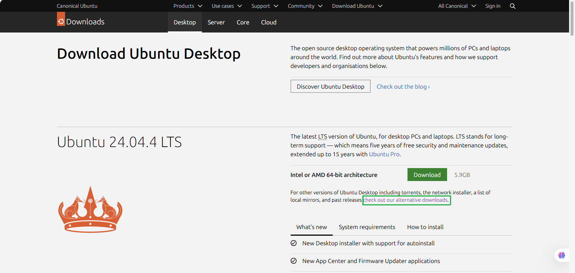Screen dimensions: 575x273
Task: Follow the Check out the blog link
Action: [x=403, y=86]
